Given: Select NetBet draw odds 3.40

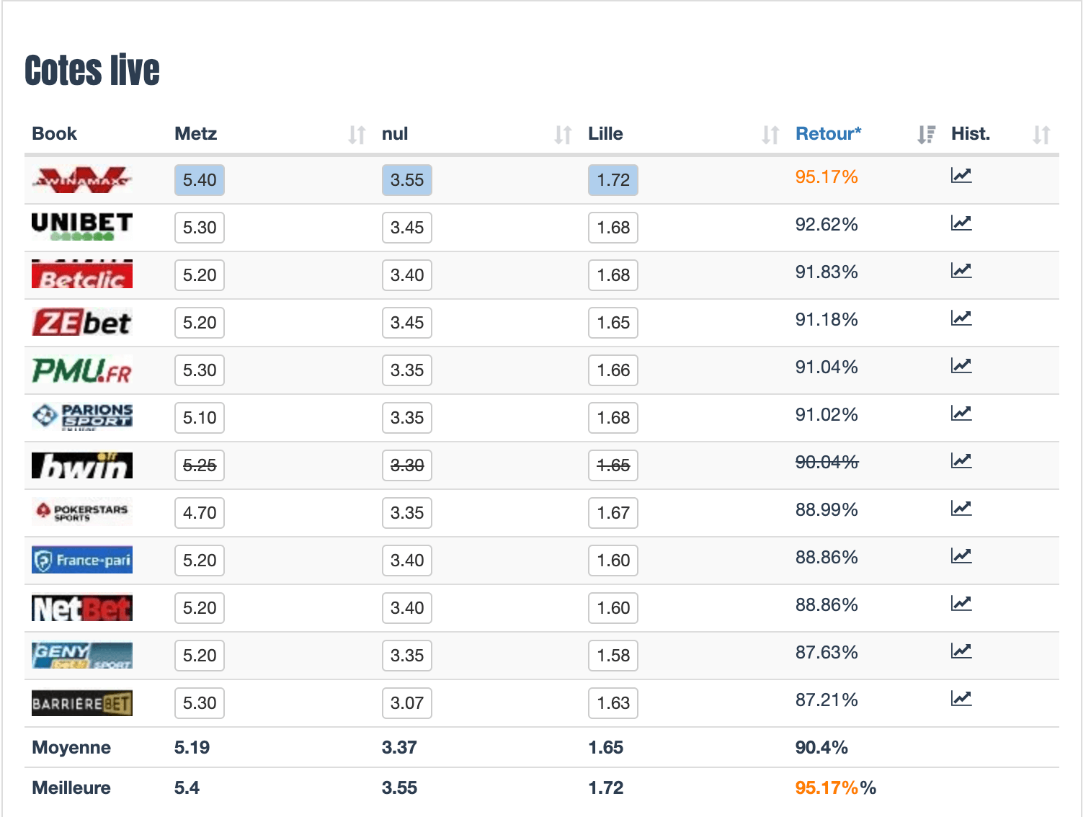Looking at the screenshot, I should point(407,608).
